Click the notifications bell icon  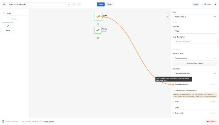pos(202,4)
